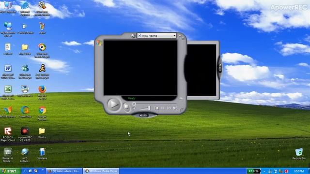Click the round globe button beside Now Playing
The image size is (310, 174).
pyautogui.click(x=133, y=36)
